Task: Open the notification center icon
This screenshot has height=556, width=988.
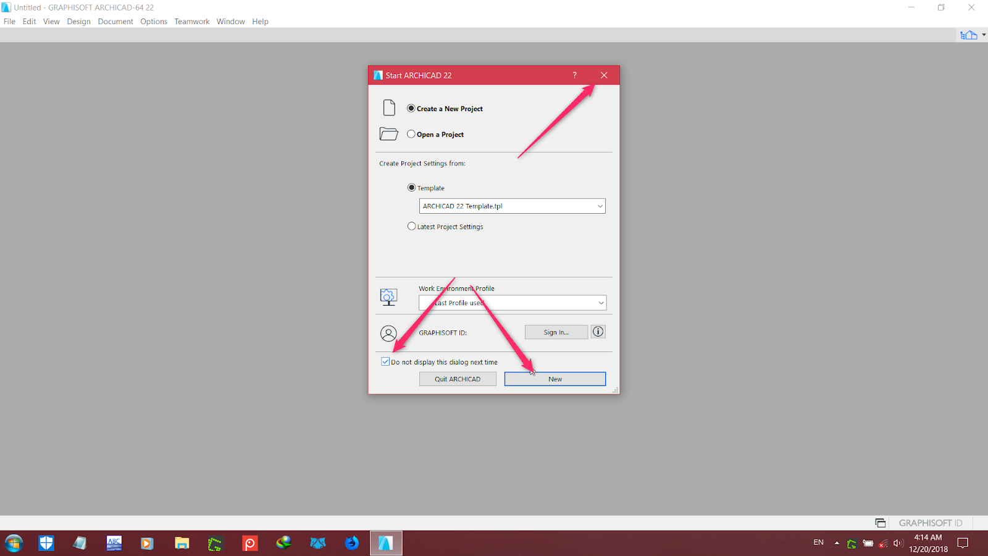Action: [x=963, y=543]
